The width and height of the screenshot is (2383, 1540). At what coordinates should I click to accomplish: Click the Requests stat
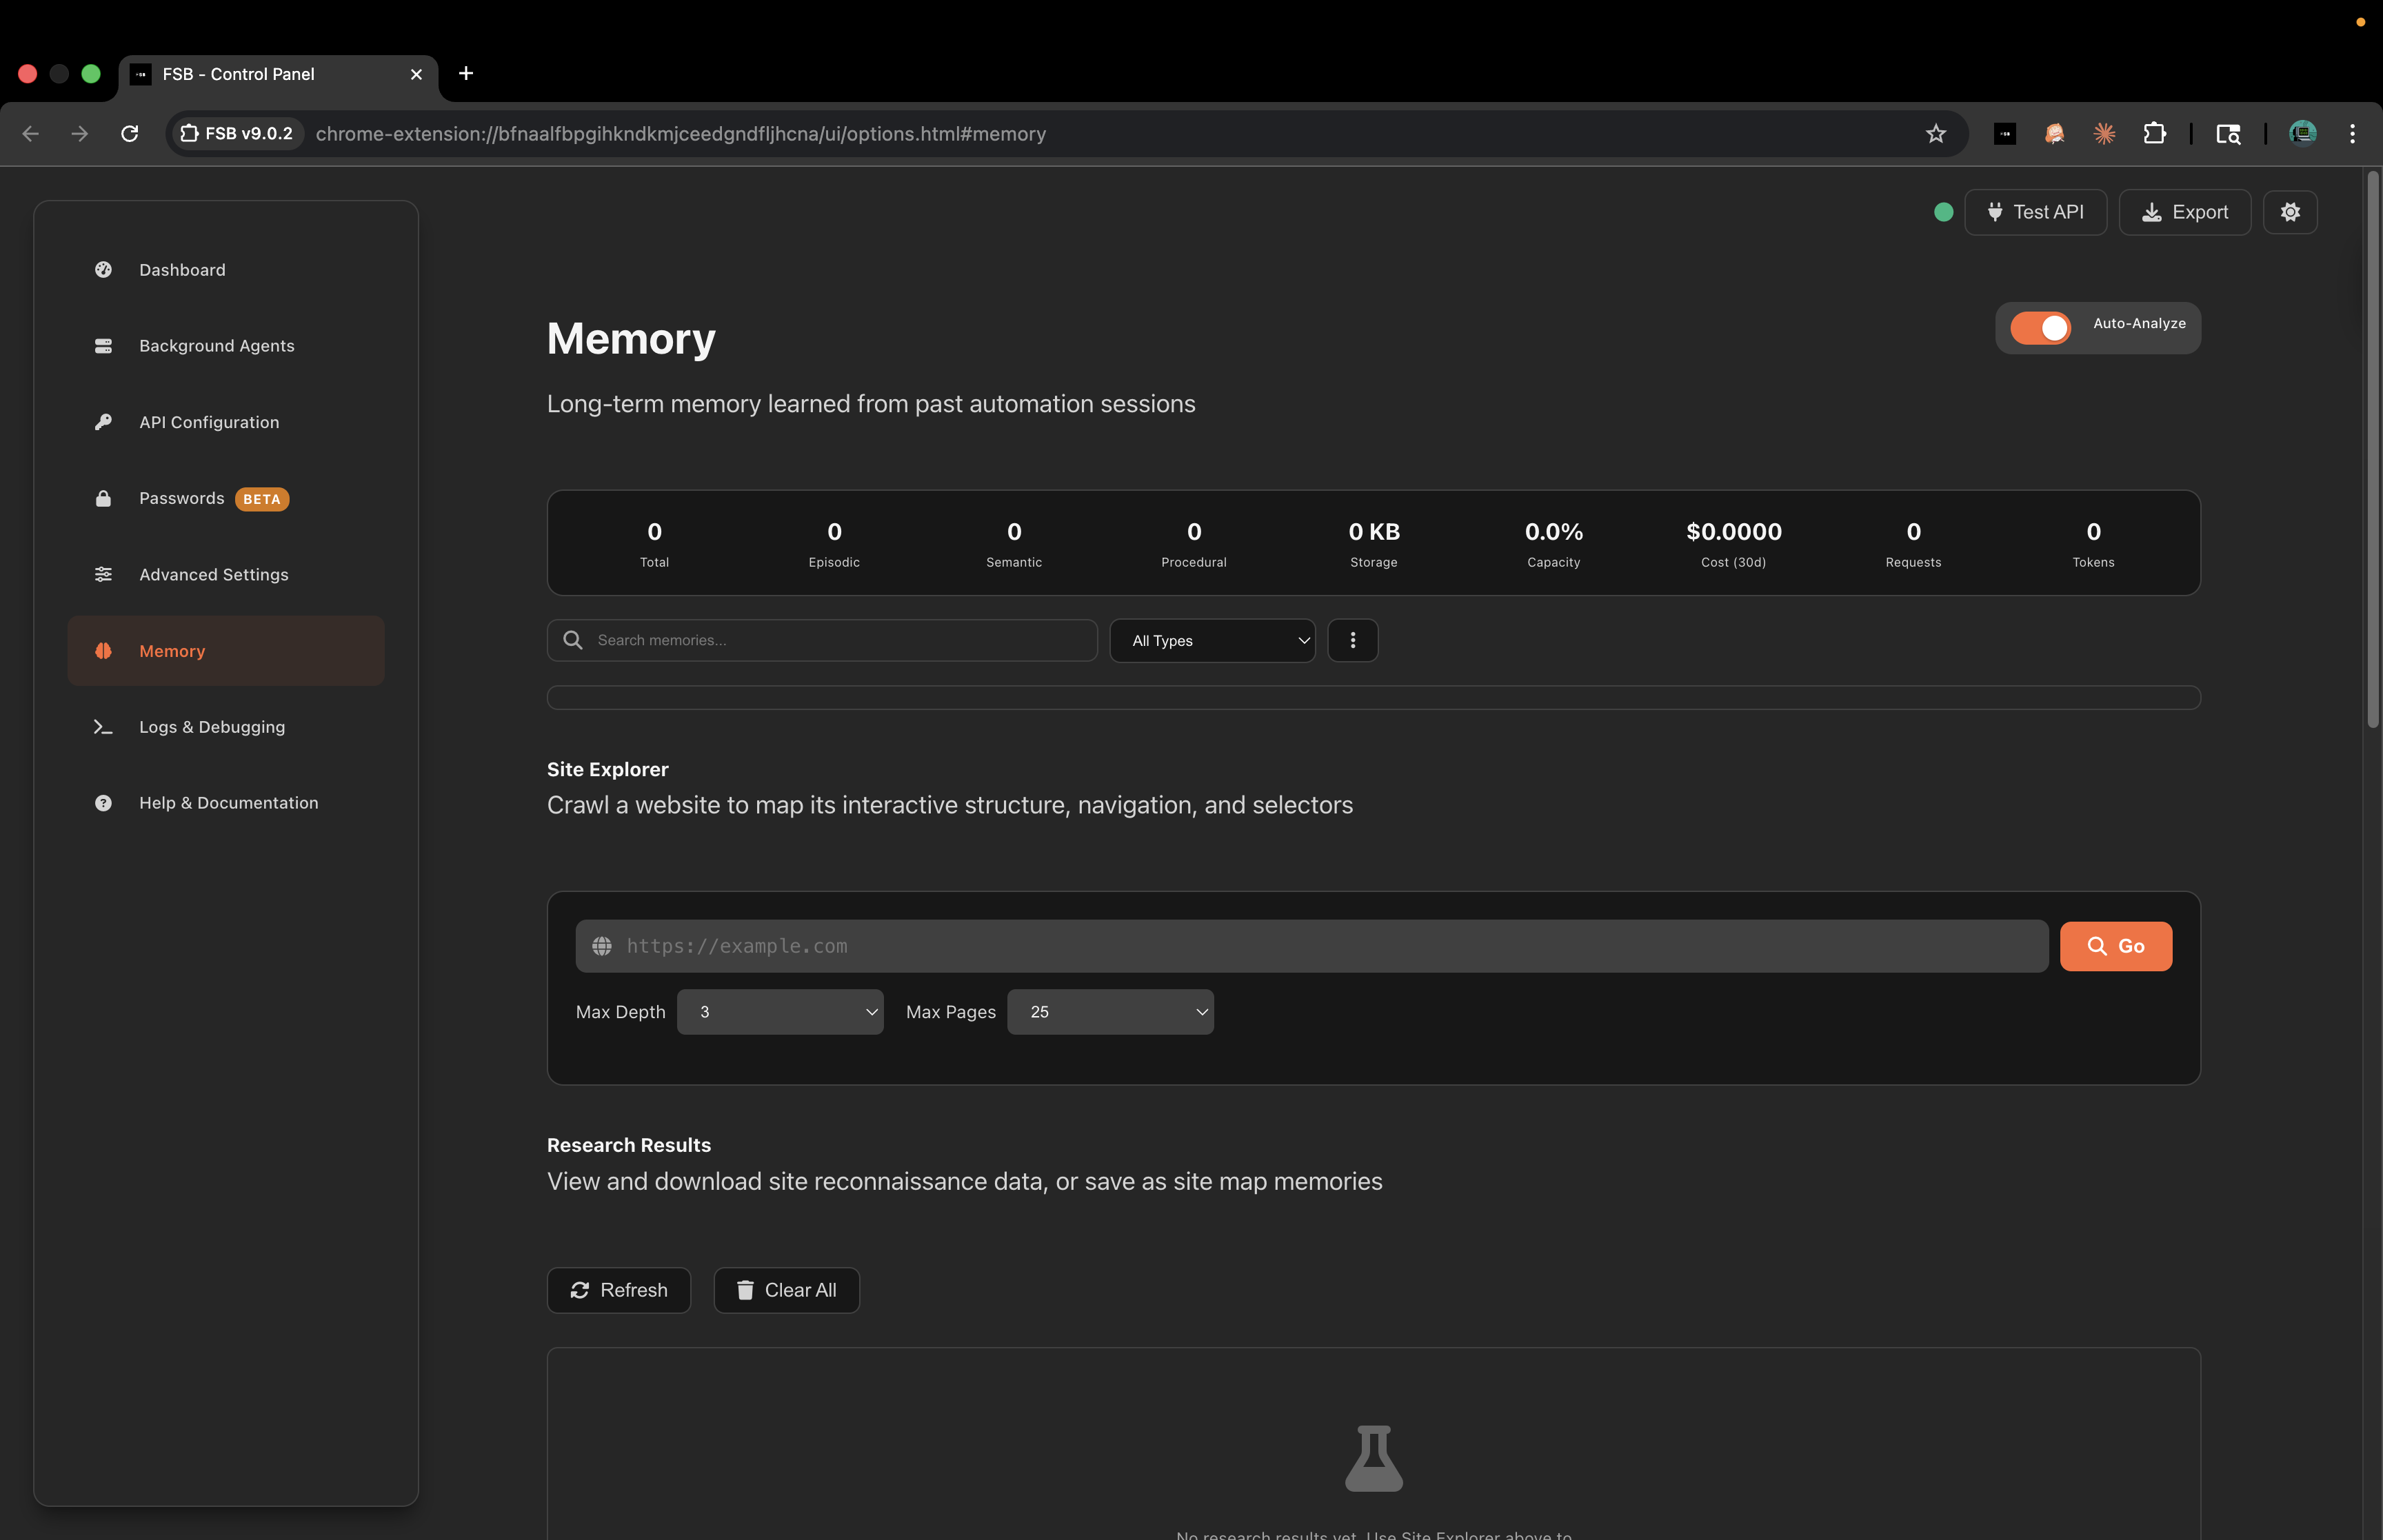1914,544
